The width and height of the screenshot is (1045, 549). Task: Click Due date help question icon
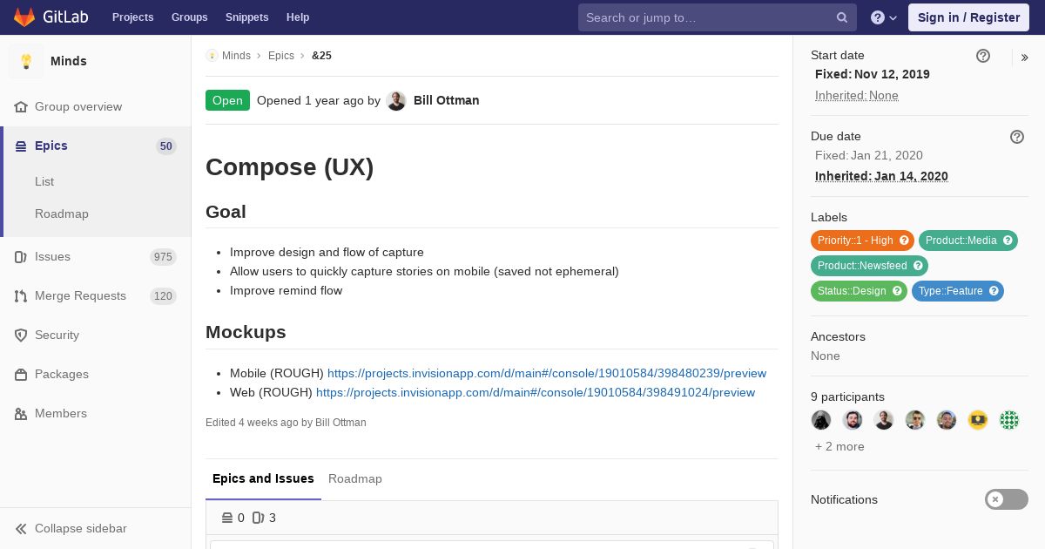(x=1017, y=137)
